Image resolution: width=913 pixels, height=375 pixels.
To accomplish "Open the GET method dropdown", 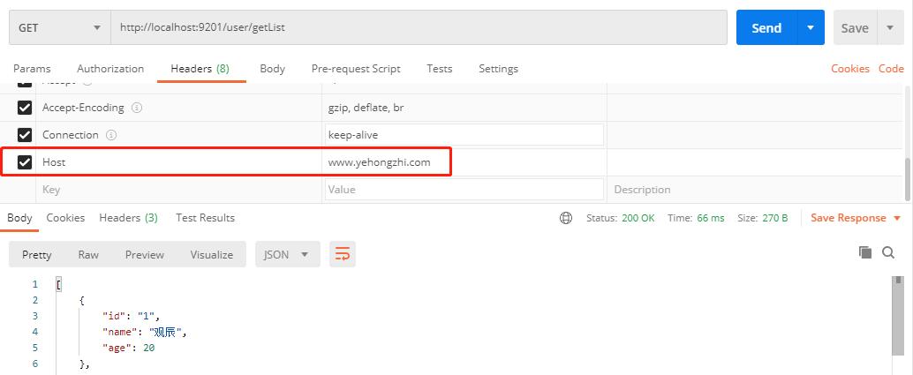I will (x=59, y=27).
